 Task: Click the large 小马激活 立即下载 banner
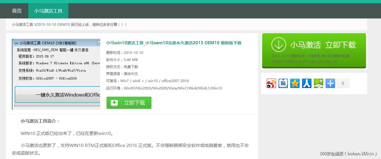[314, 50]
